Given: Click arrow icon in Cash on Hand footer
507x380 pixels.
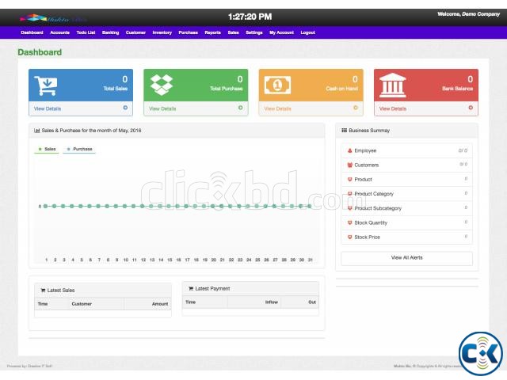Looking at the screenshot, I should 356,108.
